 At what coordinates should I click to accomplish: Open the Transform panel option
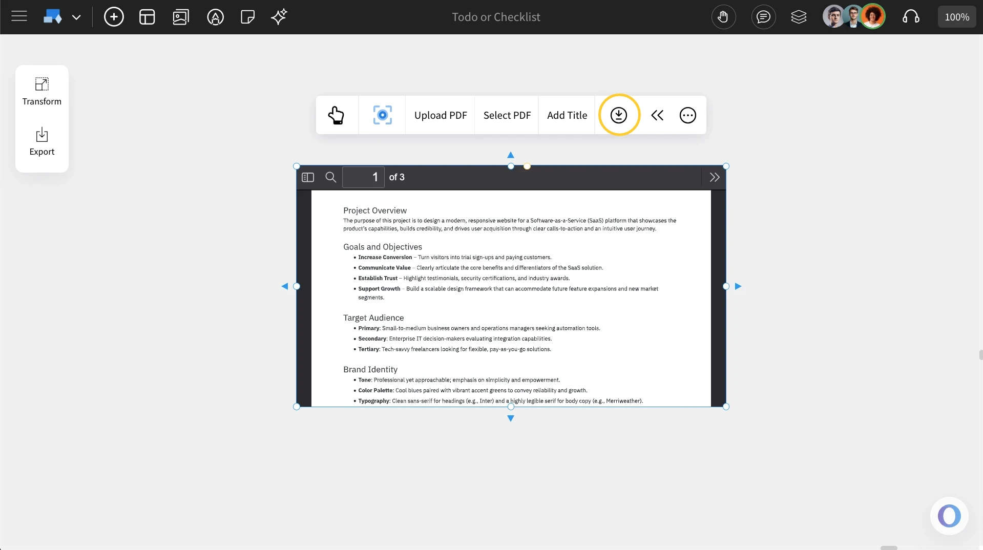[42, 92]
